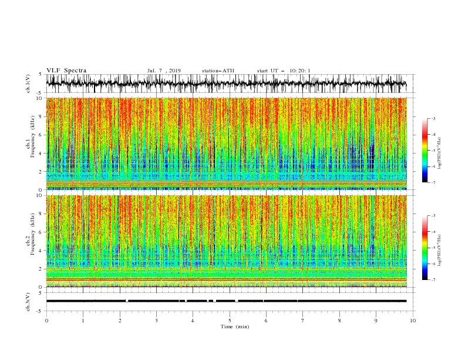Viewport: 465px width, 360px height.
Task: Select the date text "Jul. 7 , 2019"
Action: (x=164, y=71)
